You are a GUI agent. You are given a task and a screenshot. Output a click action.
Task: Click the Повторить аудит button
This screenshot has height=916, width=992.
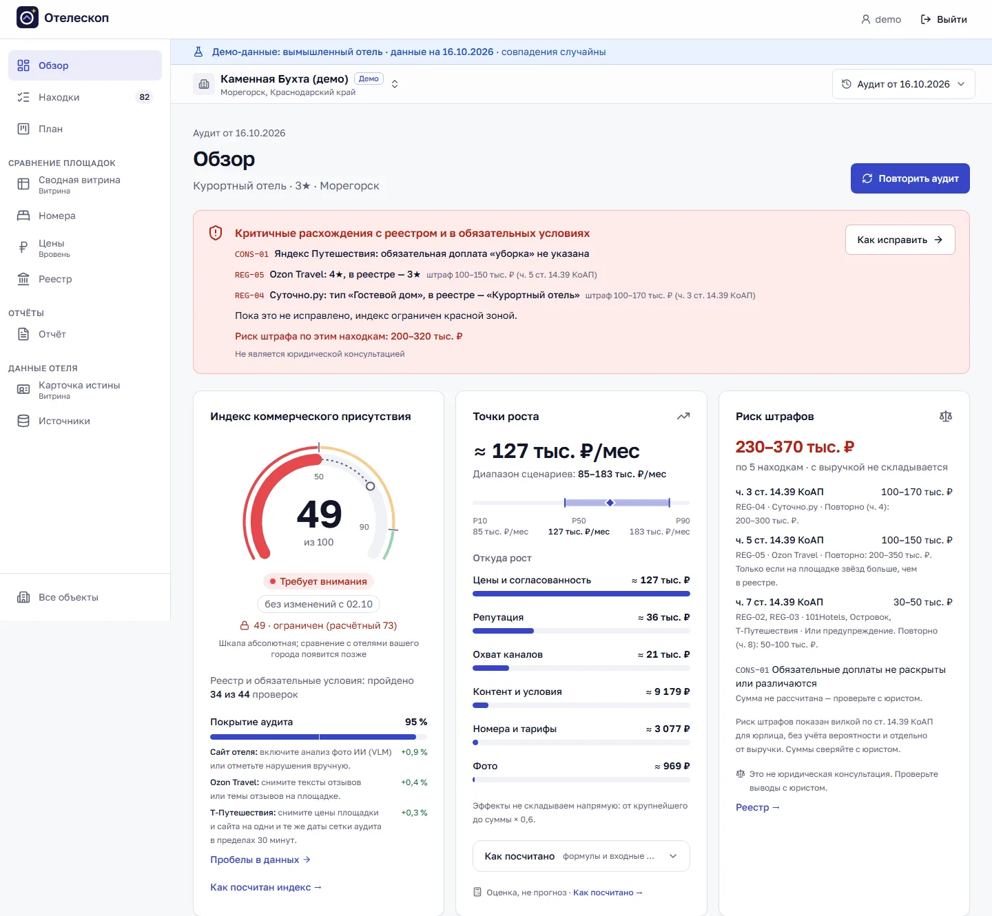coord(910,178)
